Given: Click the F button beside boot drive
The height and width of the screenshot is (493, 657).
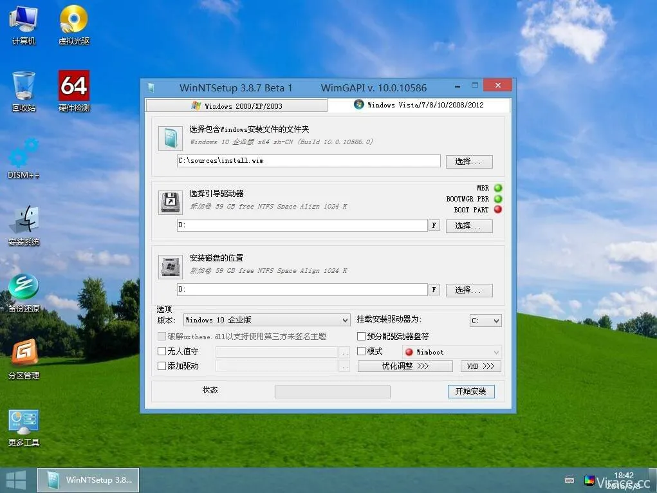Looking at the screenshot, I should point(434,225).
